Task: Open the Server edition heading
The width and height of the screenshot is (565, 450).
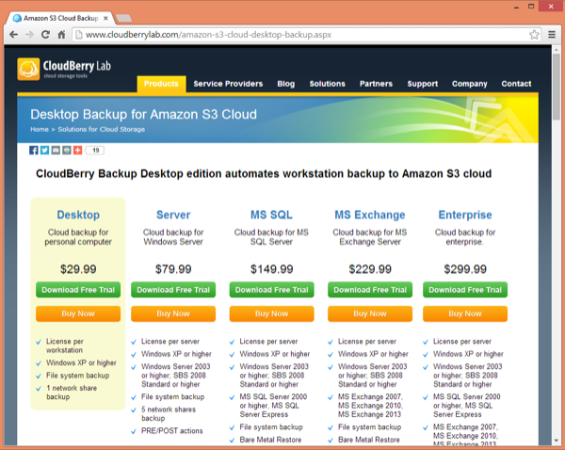Action: 173,215
